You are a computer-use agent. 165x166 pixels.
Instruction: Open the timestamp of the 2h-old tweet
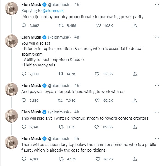77,139
